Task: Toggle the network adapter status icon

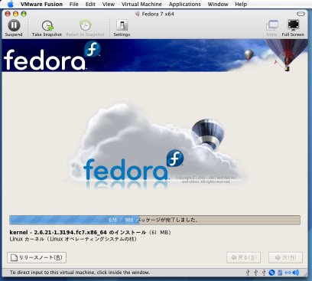Action: coord(288,273)
